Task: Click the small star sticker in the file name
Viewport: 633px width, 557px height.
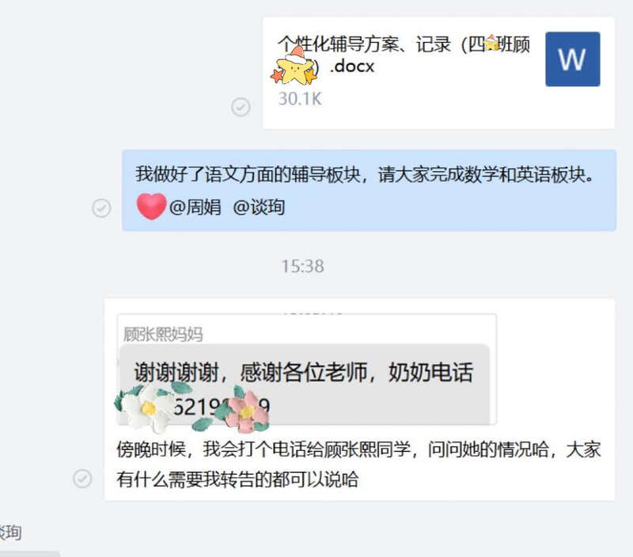Action: tap(491, 43)
